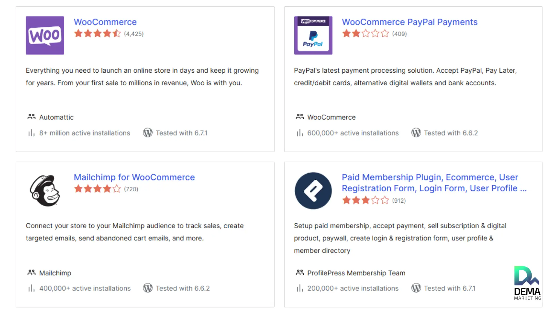Click the description starting 'Connect your store to your Mailchimp'

tap(135, 232)
